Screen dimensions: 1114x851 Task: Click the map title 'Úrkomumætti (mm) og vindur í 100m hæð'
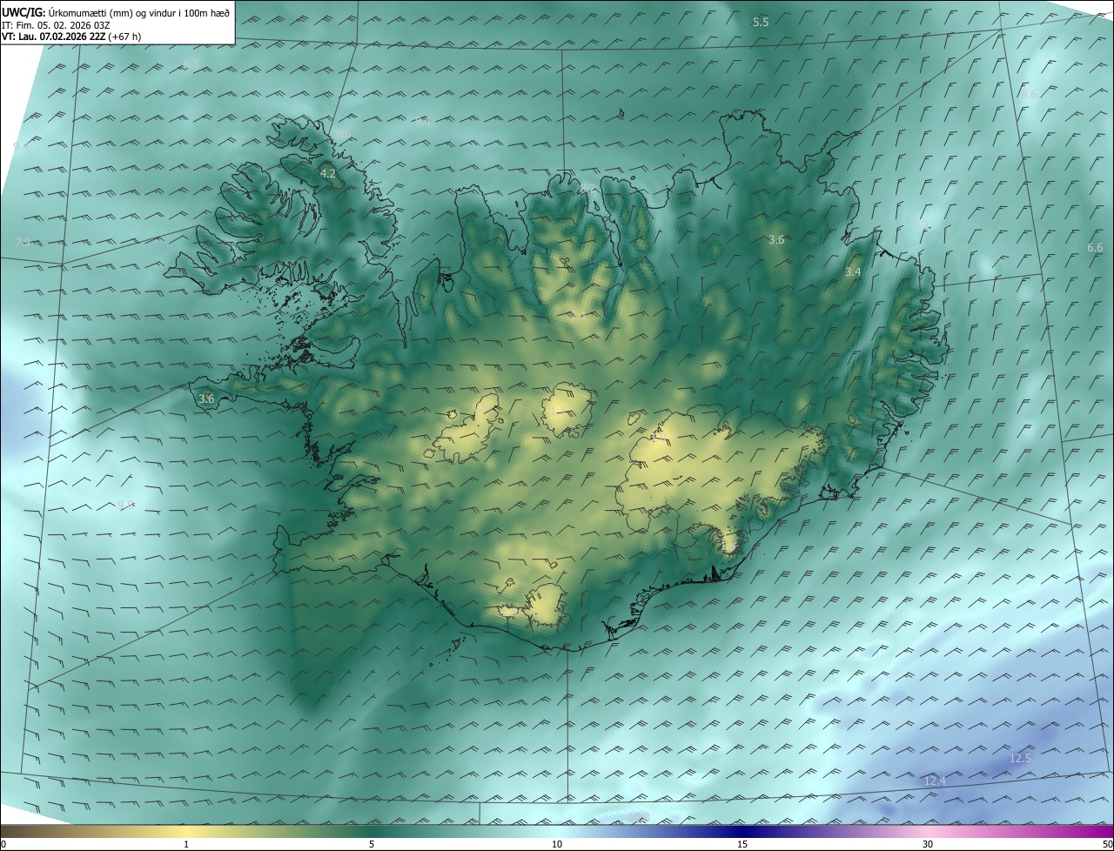pos(139,11)
